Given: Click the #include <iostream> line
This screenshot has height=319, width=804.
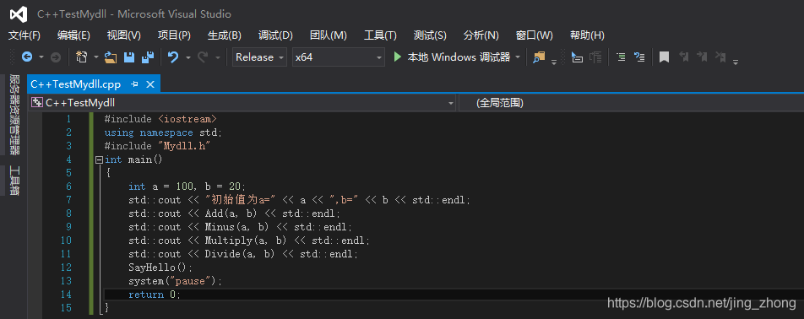Looking at the screenshot, I should [161, 119].
